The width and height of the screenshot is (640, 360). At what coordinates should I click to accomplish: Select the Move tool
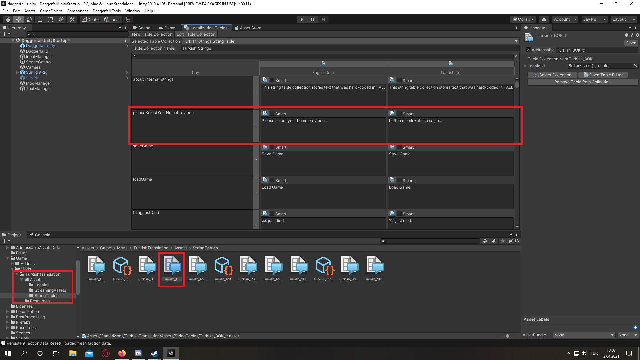click(19, 19)
